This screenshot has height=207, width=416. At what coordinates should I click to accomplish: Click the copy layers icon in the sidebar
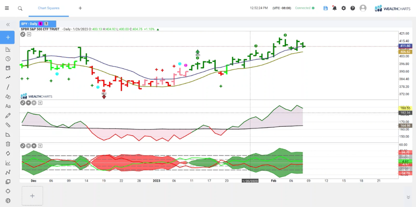8,182
